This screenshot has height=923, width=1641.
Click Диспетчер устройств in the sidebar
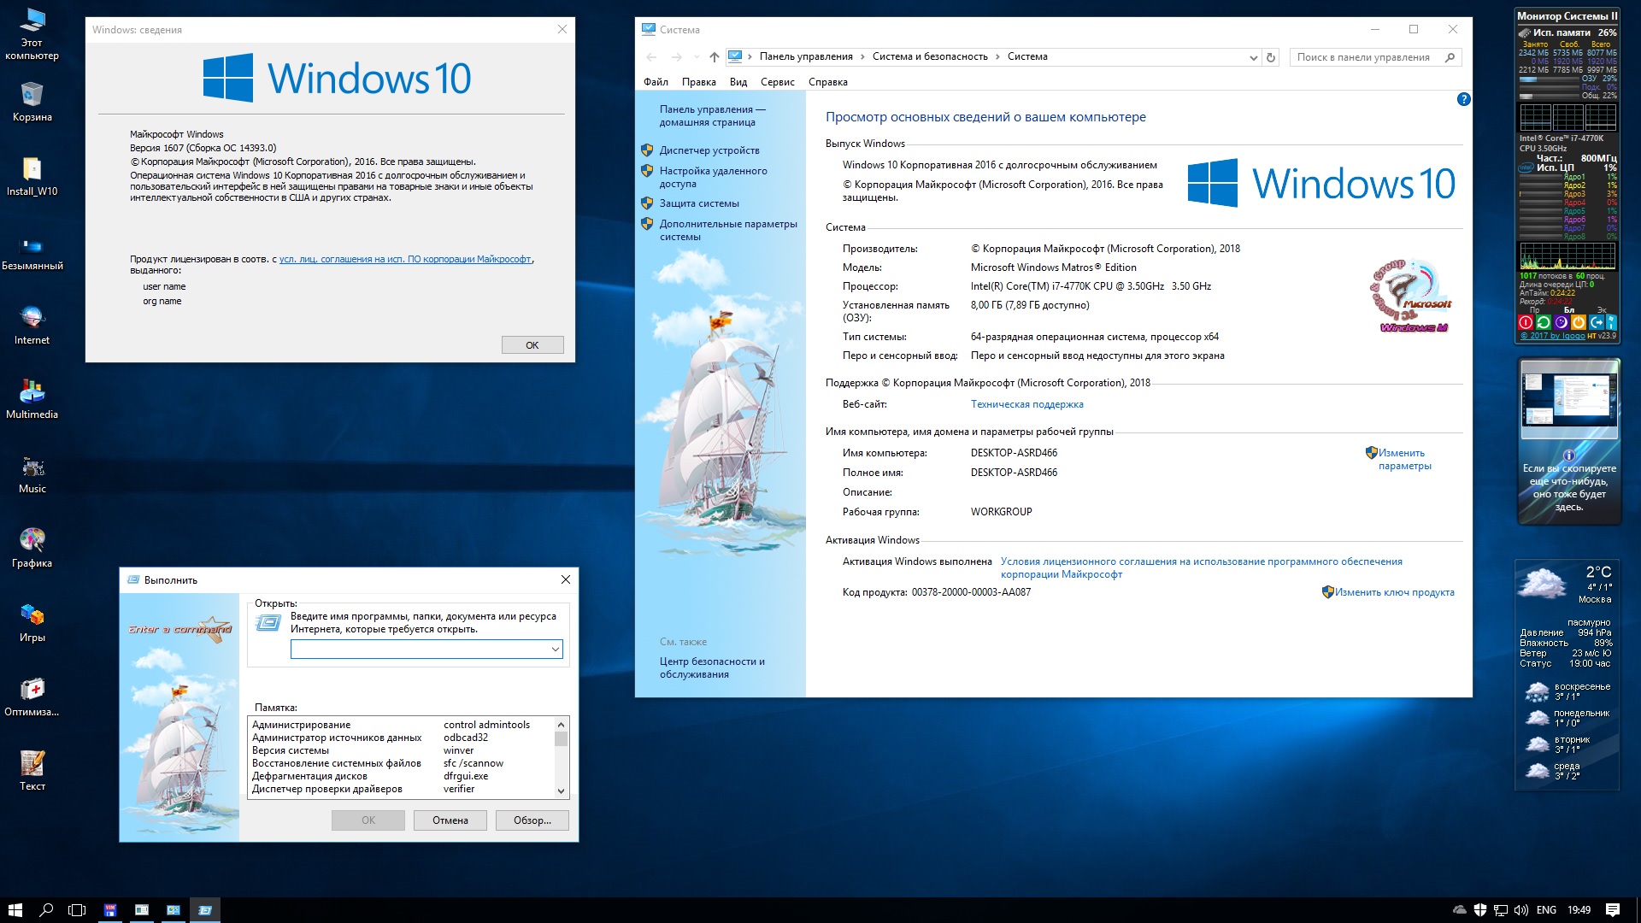coord(709,150)
